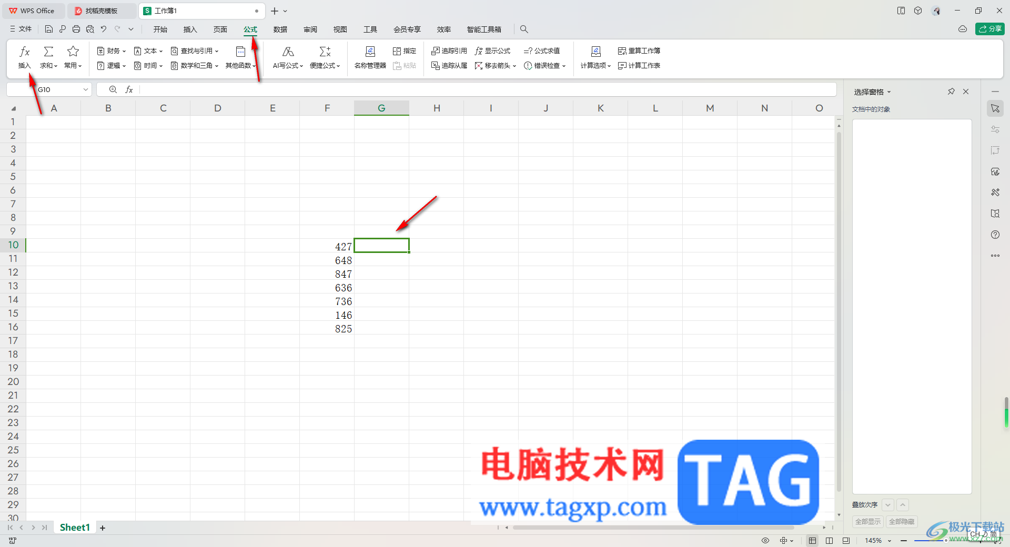This screenshot has width=1010, height=547.
Task: Select column G header
Action: [381, 108]
